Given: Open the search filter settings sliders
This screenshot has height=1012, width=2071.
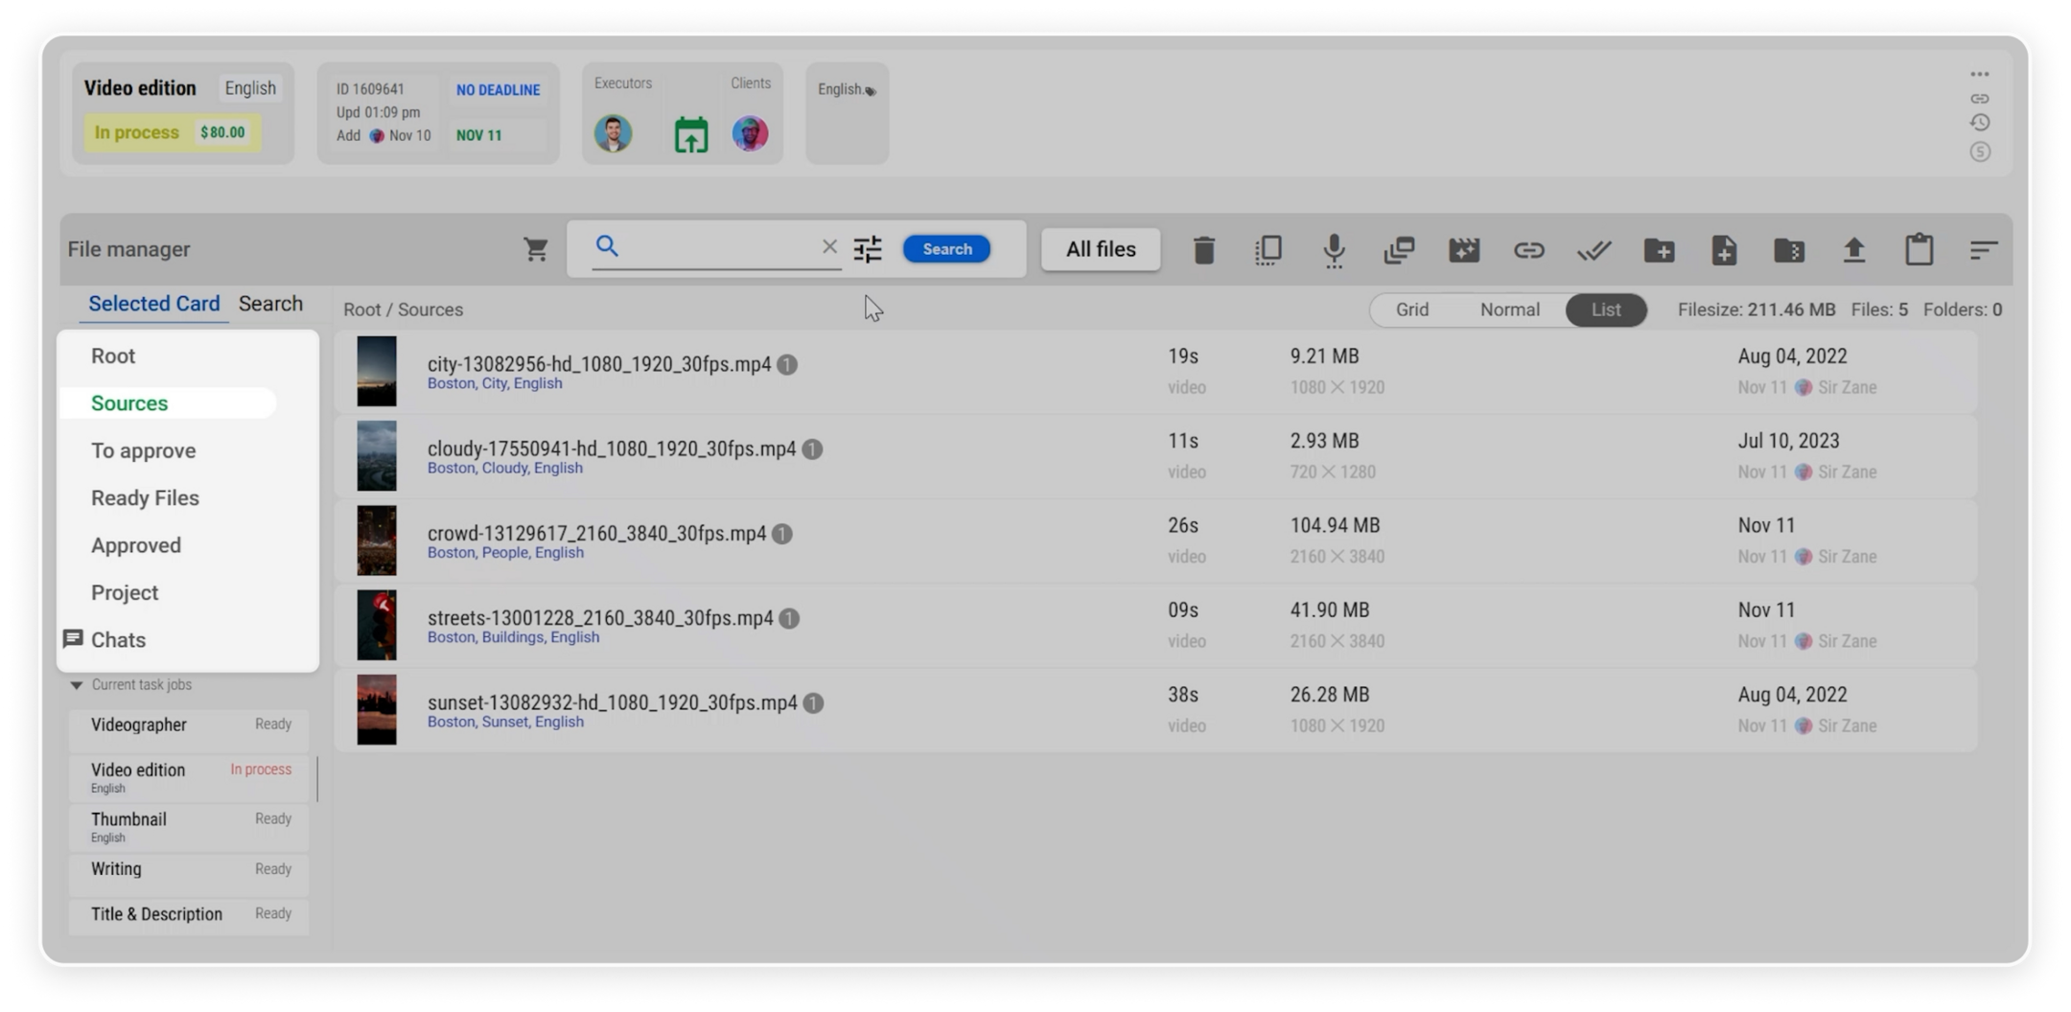Looking at the screenshot, I should click(x=868, y=250).
